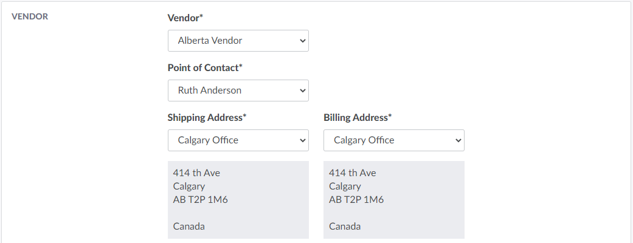The width and height of the screenshot is (633, 243).
Task: Click the Shipping Address select chevron arrow
Action: (x=303, y=140)
